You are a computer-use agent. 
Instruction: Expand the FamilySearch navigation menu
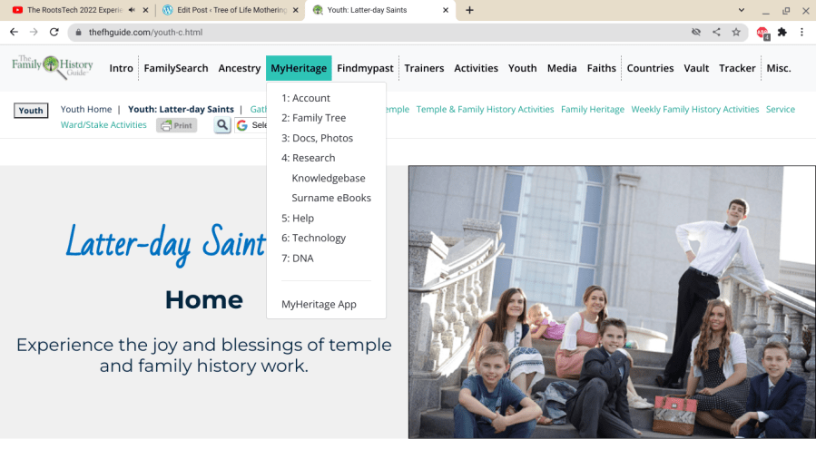pyautogui.click(x=176, y=68)
